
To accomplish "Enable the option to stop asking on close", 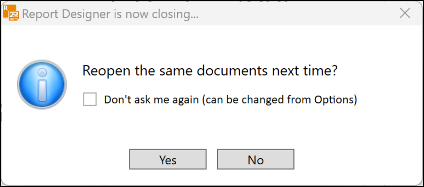I will tap(90, 99).
